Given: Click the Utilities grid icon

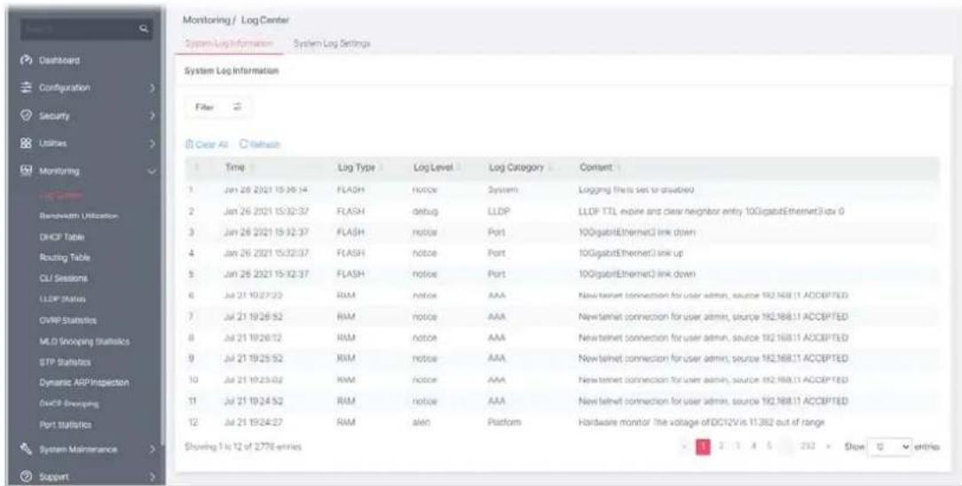Looking at the screenshot, I should [26, 144].
